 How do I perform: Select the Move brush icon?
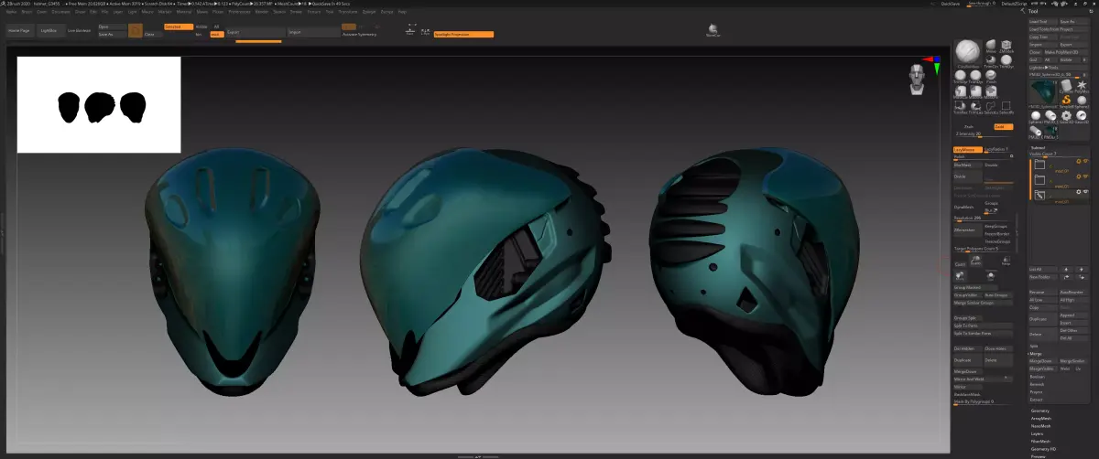click(x=991, y=44)
